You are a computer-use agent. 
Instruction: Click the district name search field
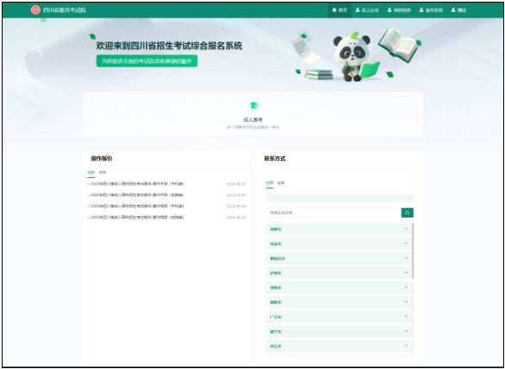tap(333, 213)
